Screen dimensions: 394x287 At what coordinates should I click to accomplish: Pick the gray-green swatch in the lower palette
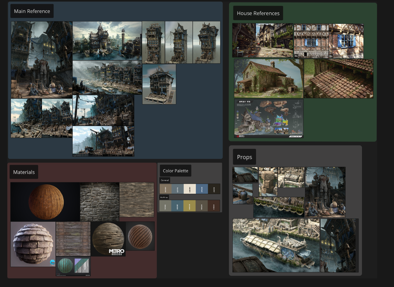pos(165,206)
